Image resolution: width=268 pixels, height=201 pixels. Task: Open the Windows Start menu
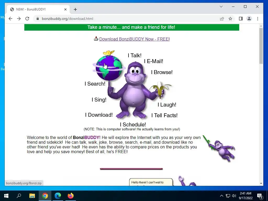6,196
